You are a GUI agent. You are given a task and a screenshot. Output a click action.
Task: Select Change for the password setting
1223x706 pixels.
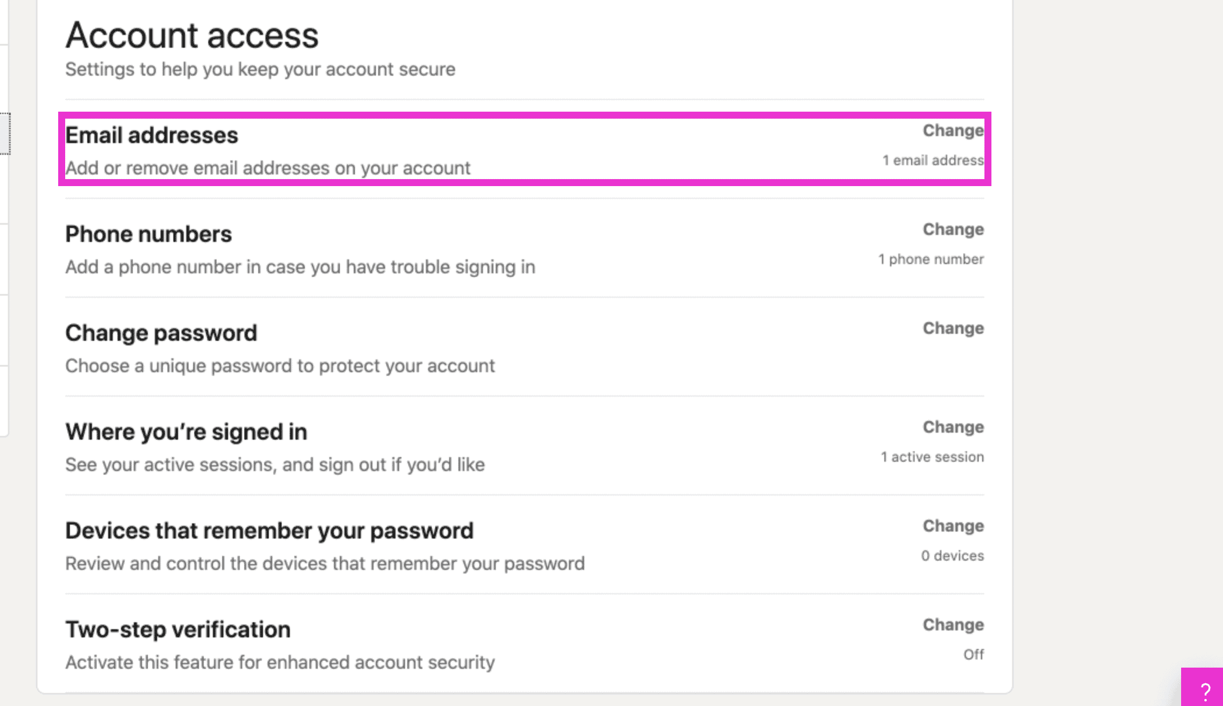[x=953, y=329]
